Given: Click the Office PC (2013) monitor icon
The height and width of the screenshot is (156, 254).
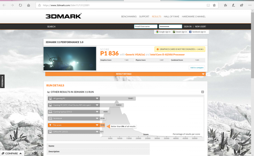Looking at the screenshot, I should (x=50, y=132).
